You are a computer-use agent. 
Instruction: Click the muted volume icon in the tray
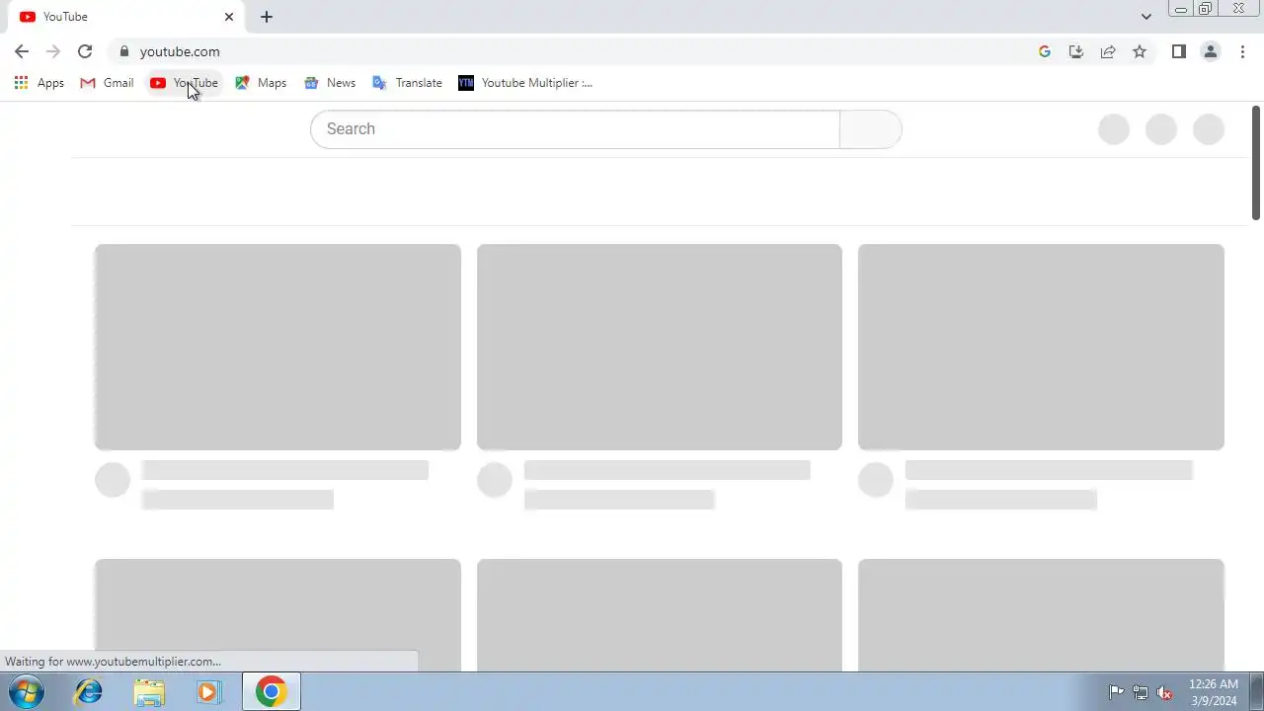tap(1165, 692)
